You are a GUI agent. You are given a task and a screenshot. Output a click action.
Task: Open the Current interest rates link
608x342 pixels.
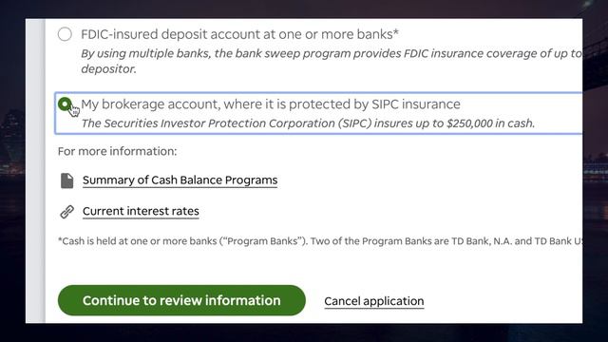coord(141,211)
